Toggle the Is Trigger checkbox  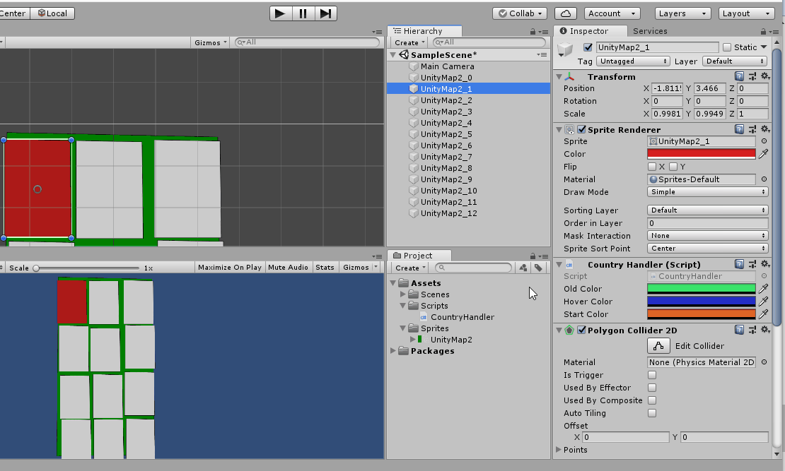(652, 375)
